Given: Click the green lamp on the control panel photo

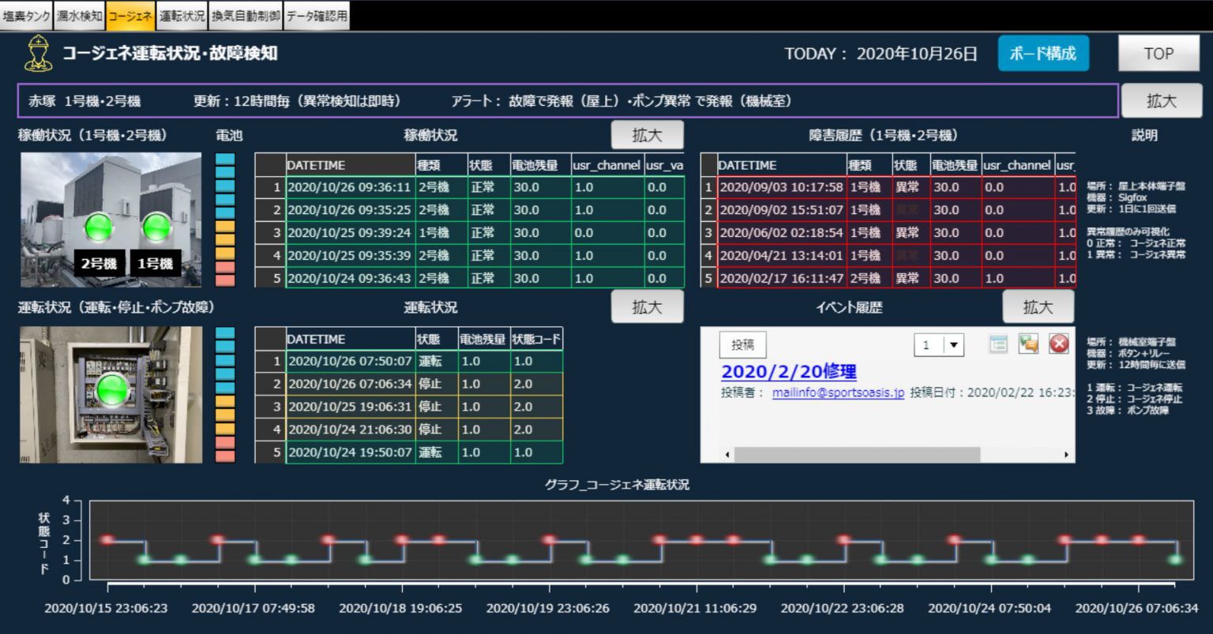Looking at the screenshot, I should [x=112, y=388].
